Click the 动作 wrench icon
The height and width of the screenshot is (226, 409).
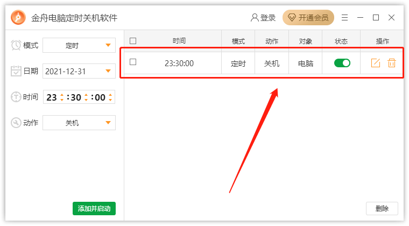16,123
